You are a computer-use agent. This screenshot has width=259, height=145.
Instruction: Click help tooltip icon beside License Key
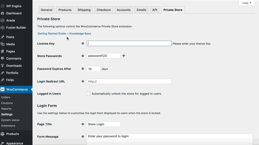click(x=83, y=43)
